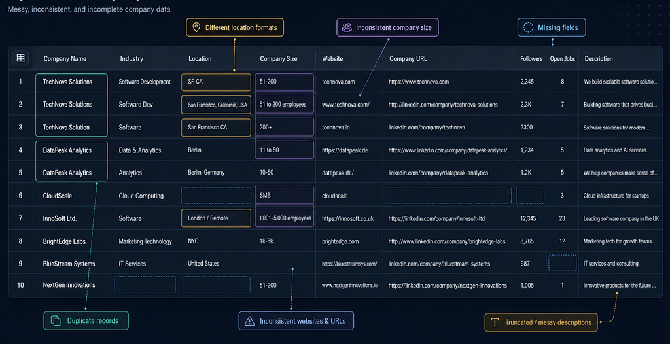Viewport: 670px width, 344px height.
Task: Click 'Cloud infrastructure for startups' description
Action: coord(616,196)
